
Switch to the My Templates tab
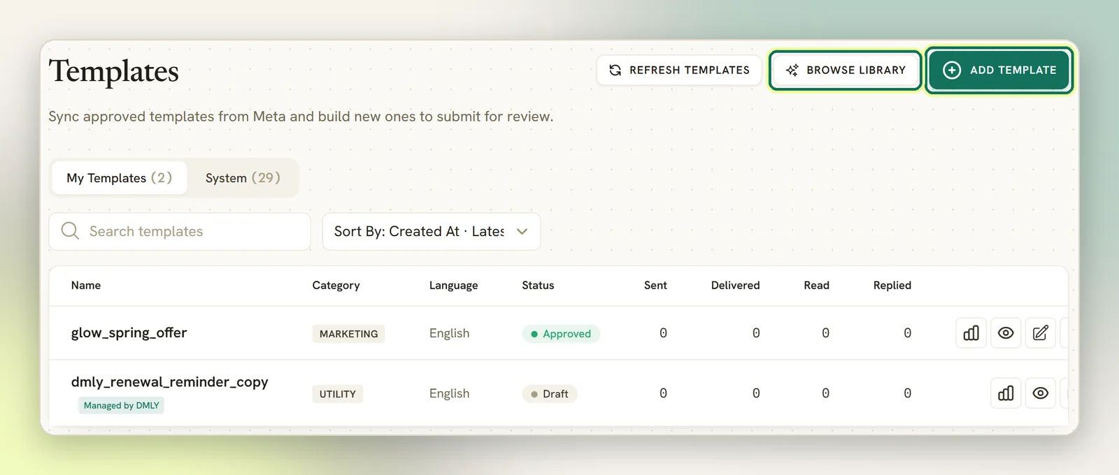(119, 178)
